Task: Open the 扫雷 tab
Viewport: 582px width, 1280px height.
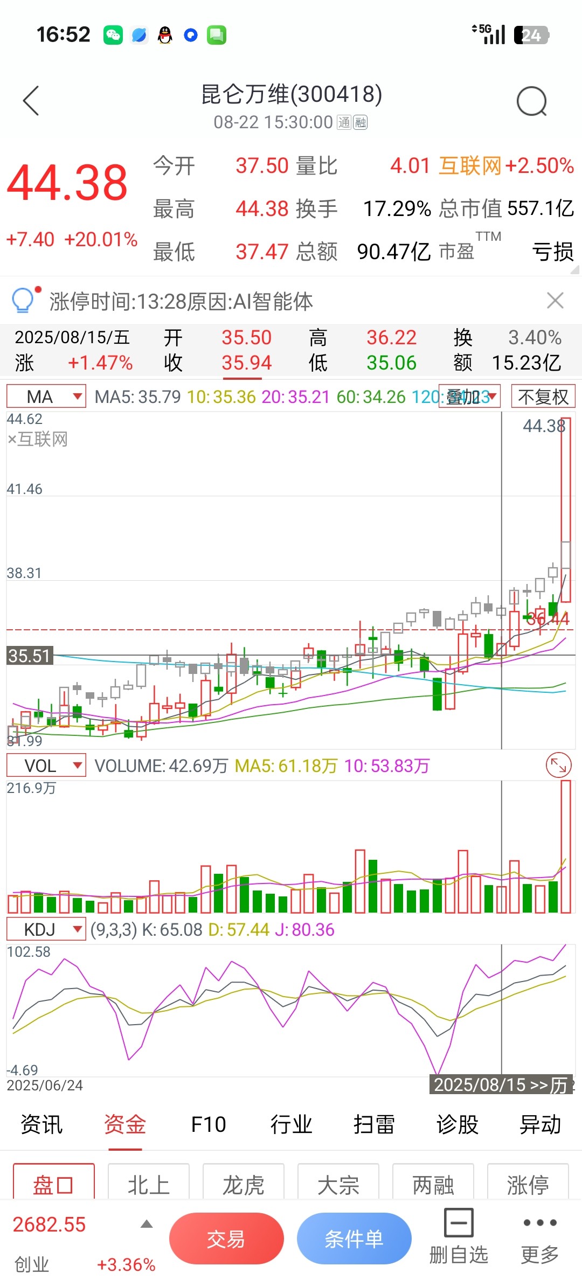Action: 374,1124
